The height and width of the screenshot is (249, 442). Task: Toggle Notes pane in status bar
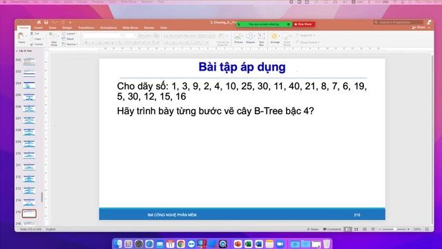(313, 229)
